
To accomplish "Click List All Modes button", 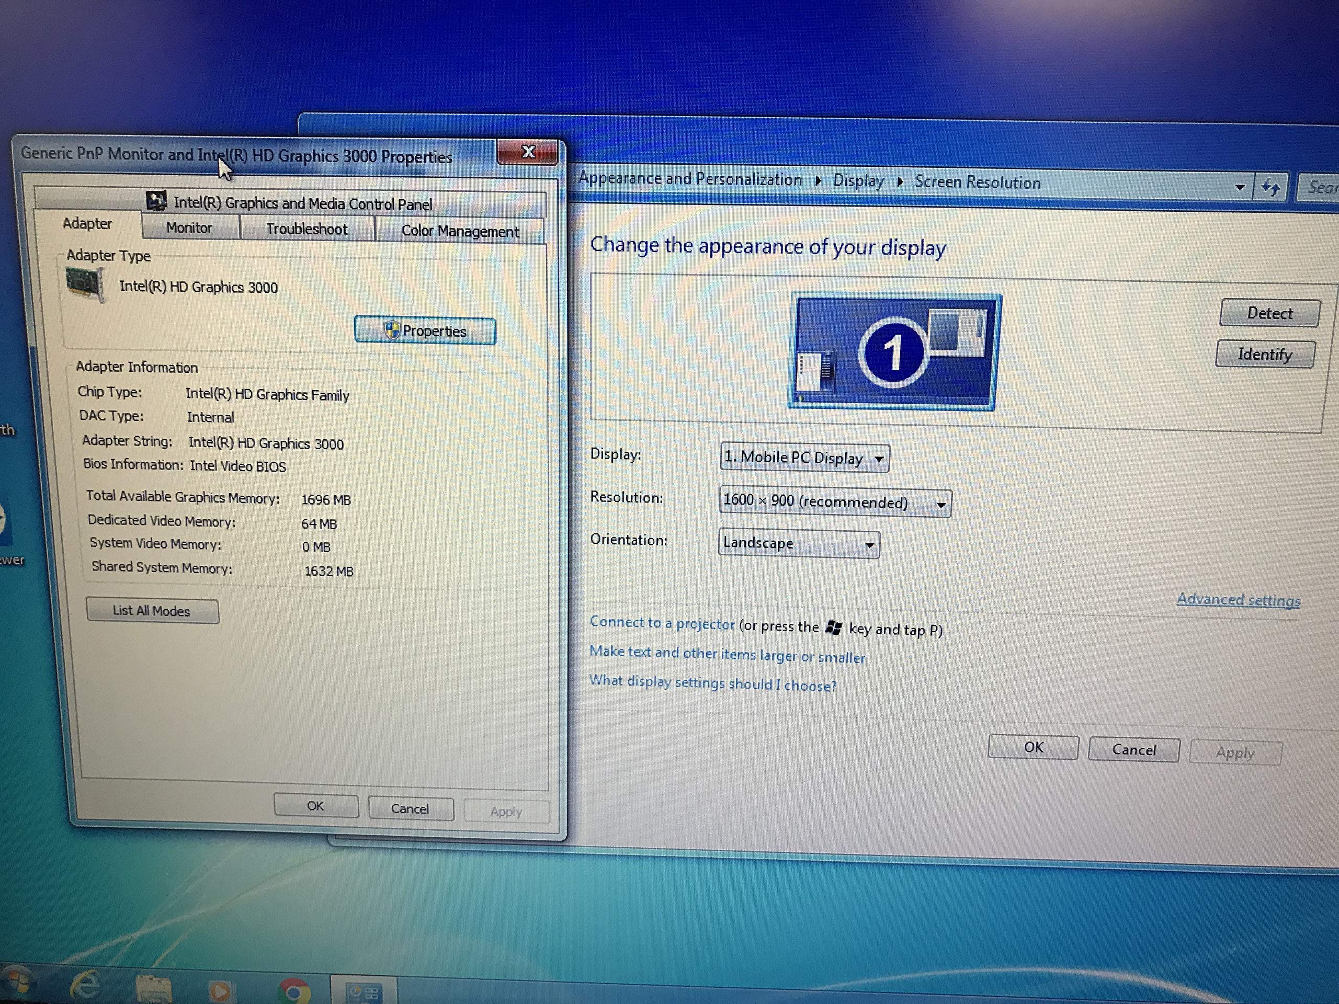I will tap(152, 611).
